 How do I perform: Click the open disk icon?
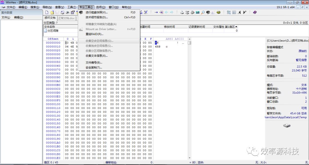coord(182,12)
